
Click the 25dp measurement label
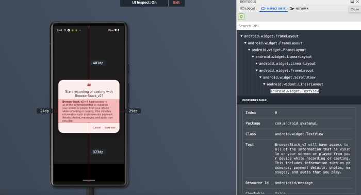point(133,111)
